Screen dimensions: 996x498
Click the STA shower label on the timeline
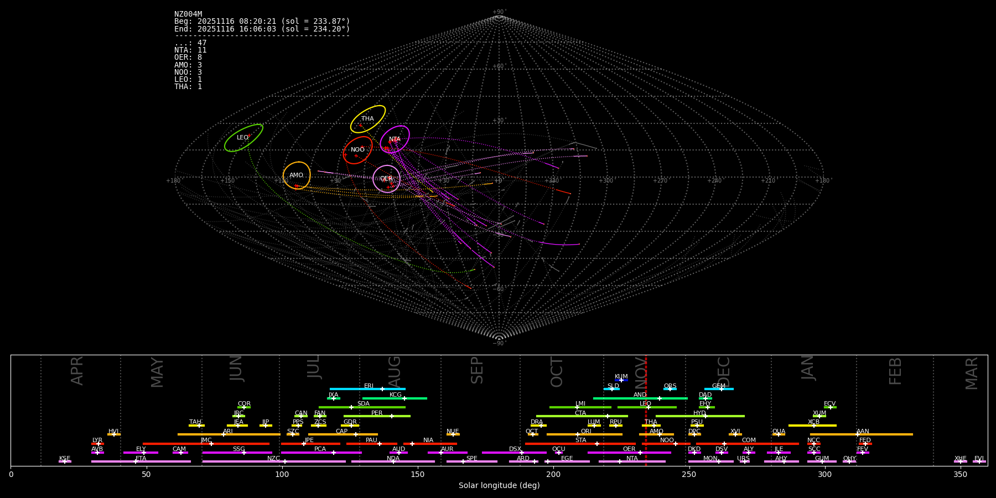pos(581,440)
